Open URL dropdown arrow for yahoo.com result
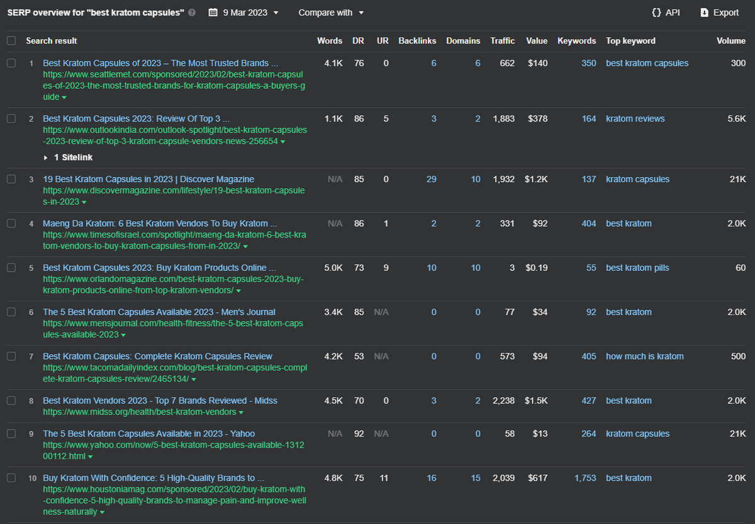Image resolution: width=755 pixels, height=524 pixels. click(90, 457)
